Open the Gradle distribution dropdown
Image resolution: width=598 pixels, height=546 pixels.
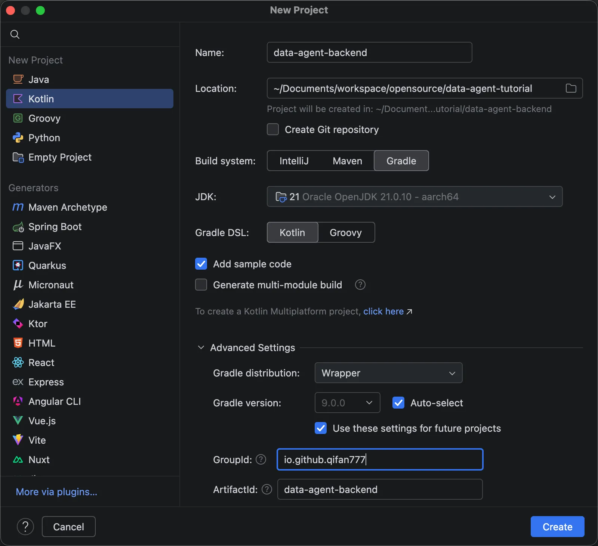388,373
